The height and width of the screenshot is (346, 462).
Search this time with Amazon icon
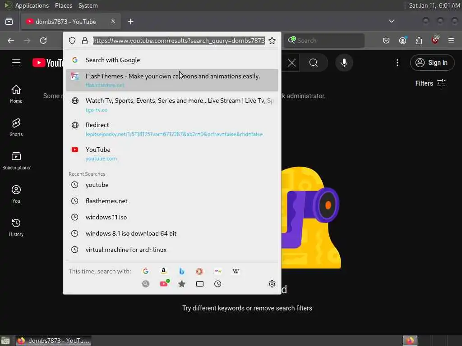[164, 271]
